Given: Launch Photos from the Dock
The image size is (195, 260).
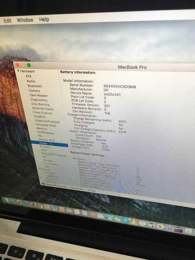Looking at the screenshot, I should click(x=160, y=226).
